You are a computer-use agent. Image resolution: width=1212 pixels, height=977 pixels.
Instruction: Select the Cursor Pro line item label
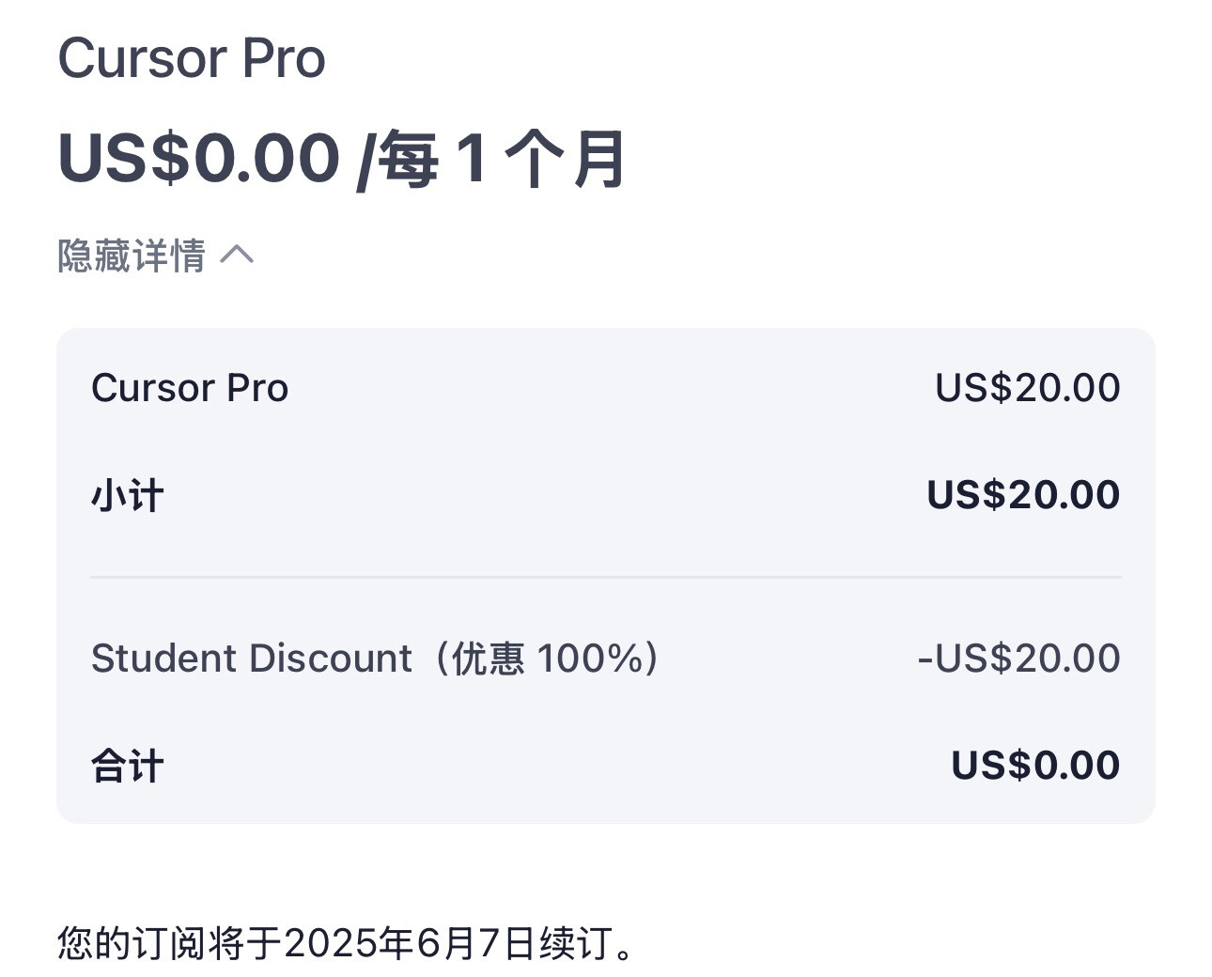pos(190,388)
